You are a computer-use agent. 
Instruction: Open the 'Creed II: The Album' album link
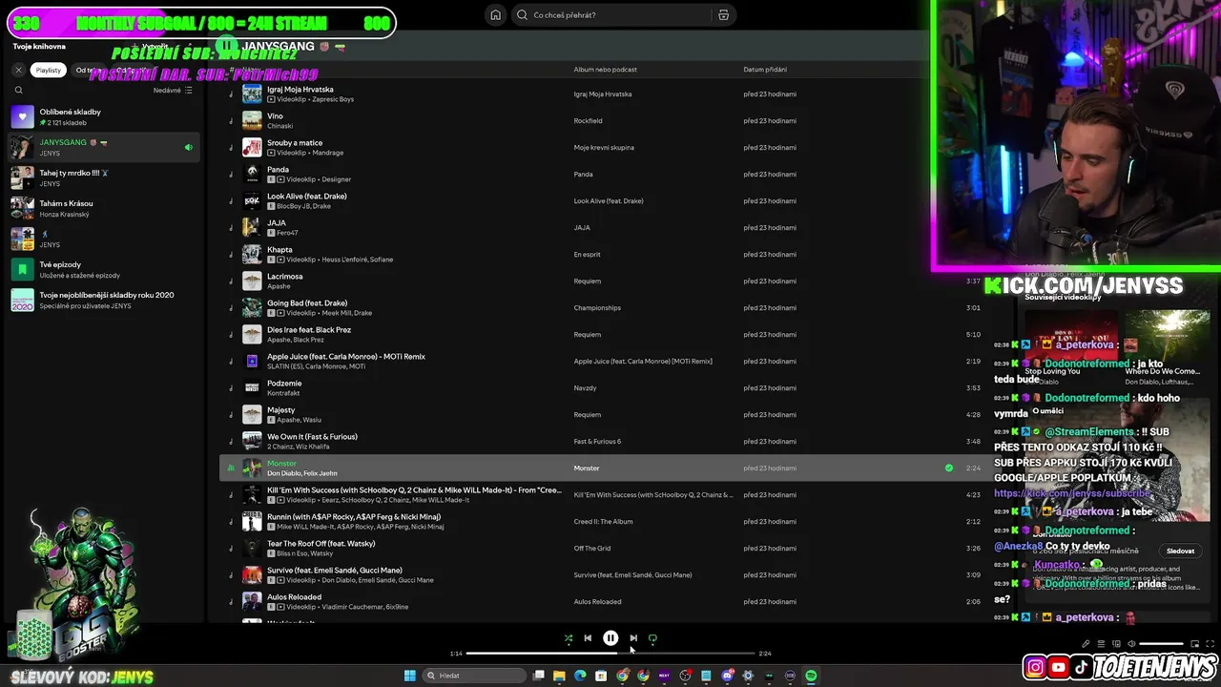[x=603, y=521]
